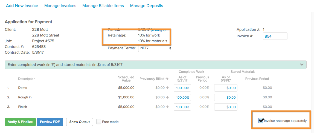This screenshot has width=314, height=133.
Task: Switch to Manage Deposits
Action: (147, 6)
